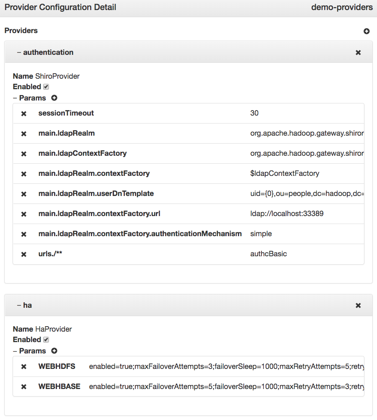The height and width of the screenshot is (420, 377).
Task: Remove the main.ldapContextFactory parameter
Action: pos(23,153)
